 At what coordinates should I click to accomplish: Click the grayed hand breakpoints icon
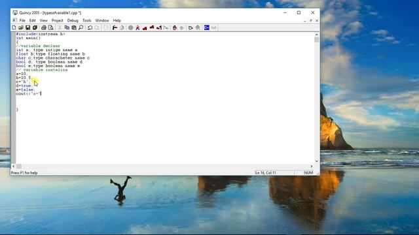[x=182, y=27]
